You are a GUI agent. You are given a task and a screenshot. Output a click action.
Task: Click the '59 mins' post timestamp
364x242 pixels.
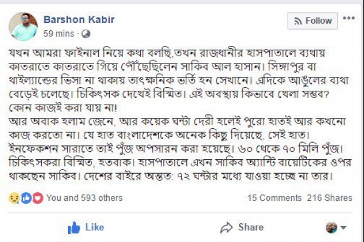(58, 33)
